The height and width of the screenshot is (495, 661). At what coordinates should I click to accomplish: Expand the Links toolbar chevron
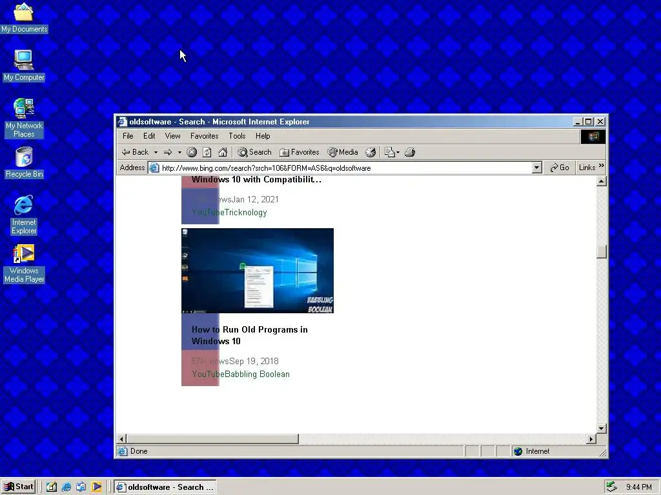(x=602, y=166)
